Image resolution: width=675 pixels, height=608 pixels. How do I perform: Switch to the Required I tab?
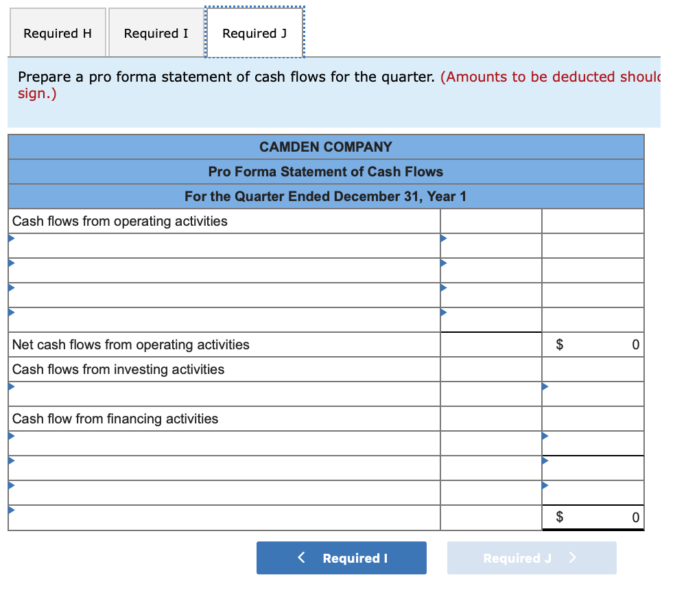[x=156, y=32]
